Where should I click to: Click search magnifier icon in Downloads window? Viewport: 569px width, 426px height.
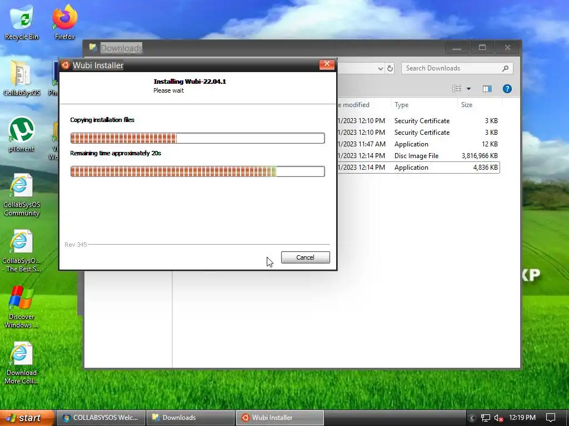(x=505, y=68)
